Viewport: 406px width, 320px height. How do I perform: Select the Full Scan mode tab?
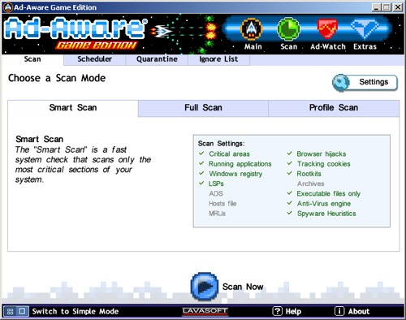pyautogui.click(x=203, y=108)
